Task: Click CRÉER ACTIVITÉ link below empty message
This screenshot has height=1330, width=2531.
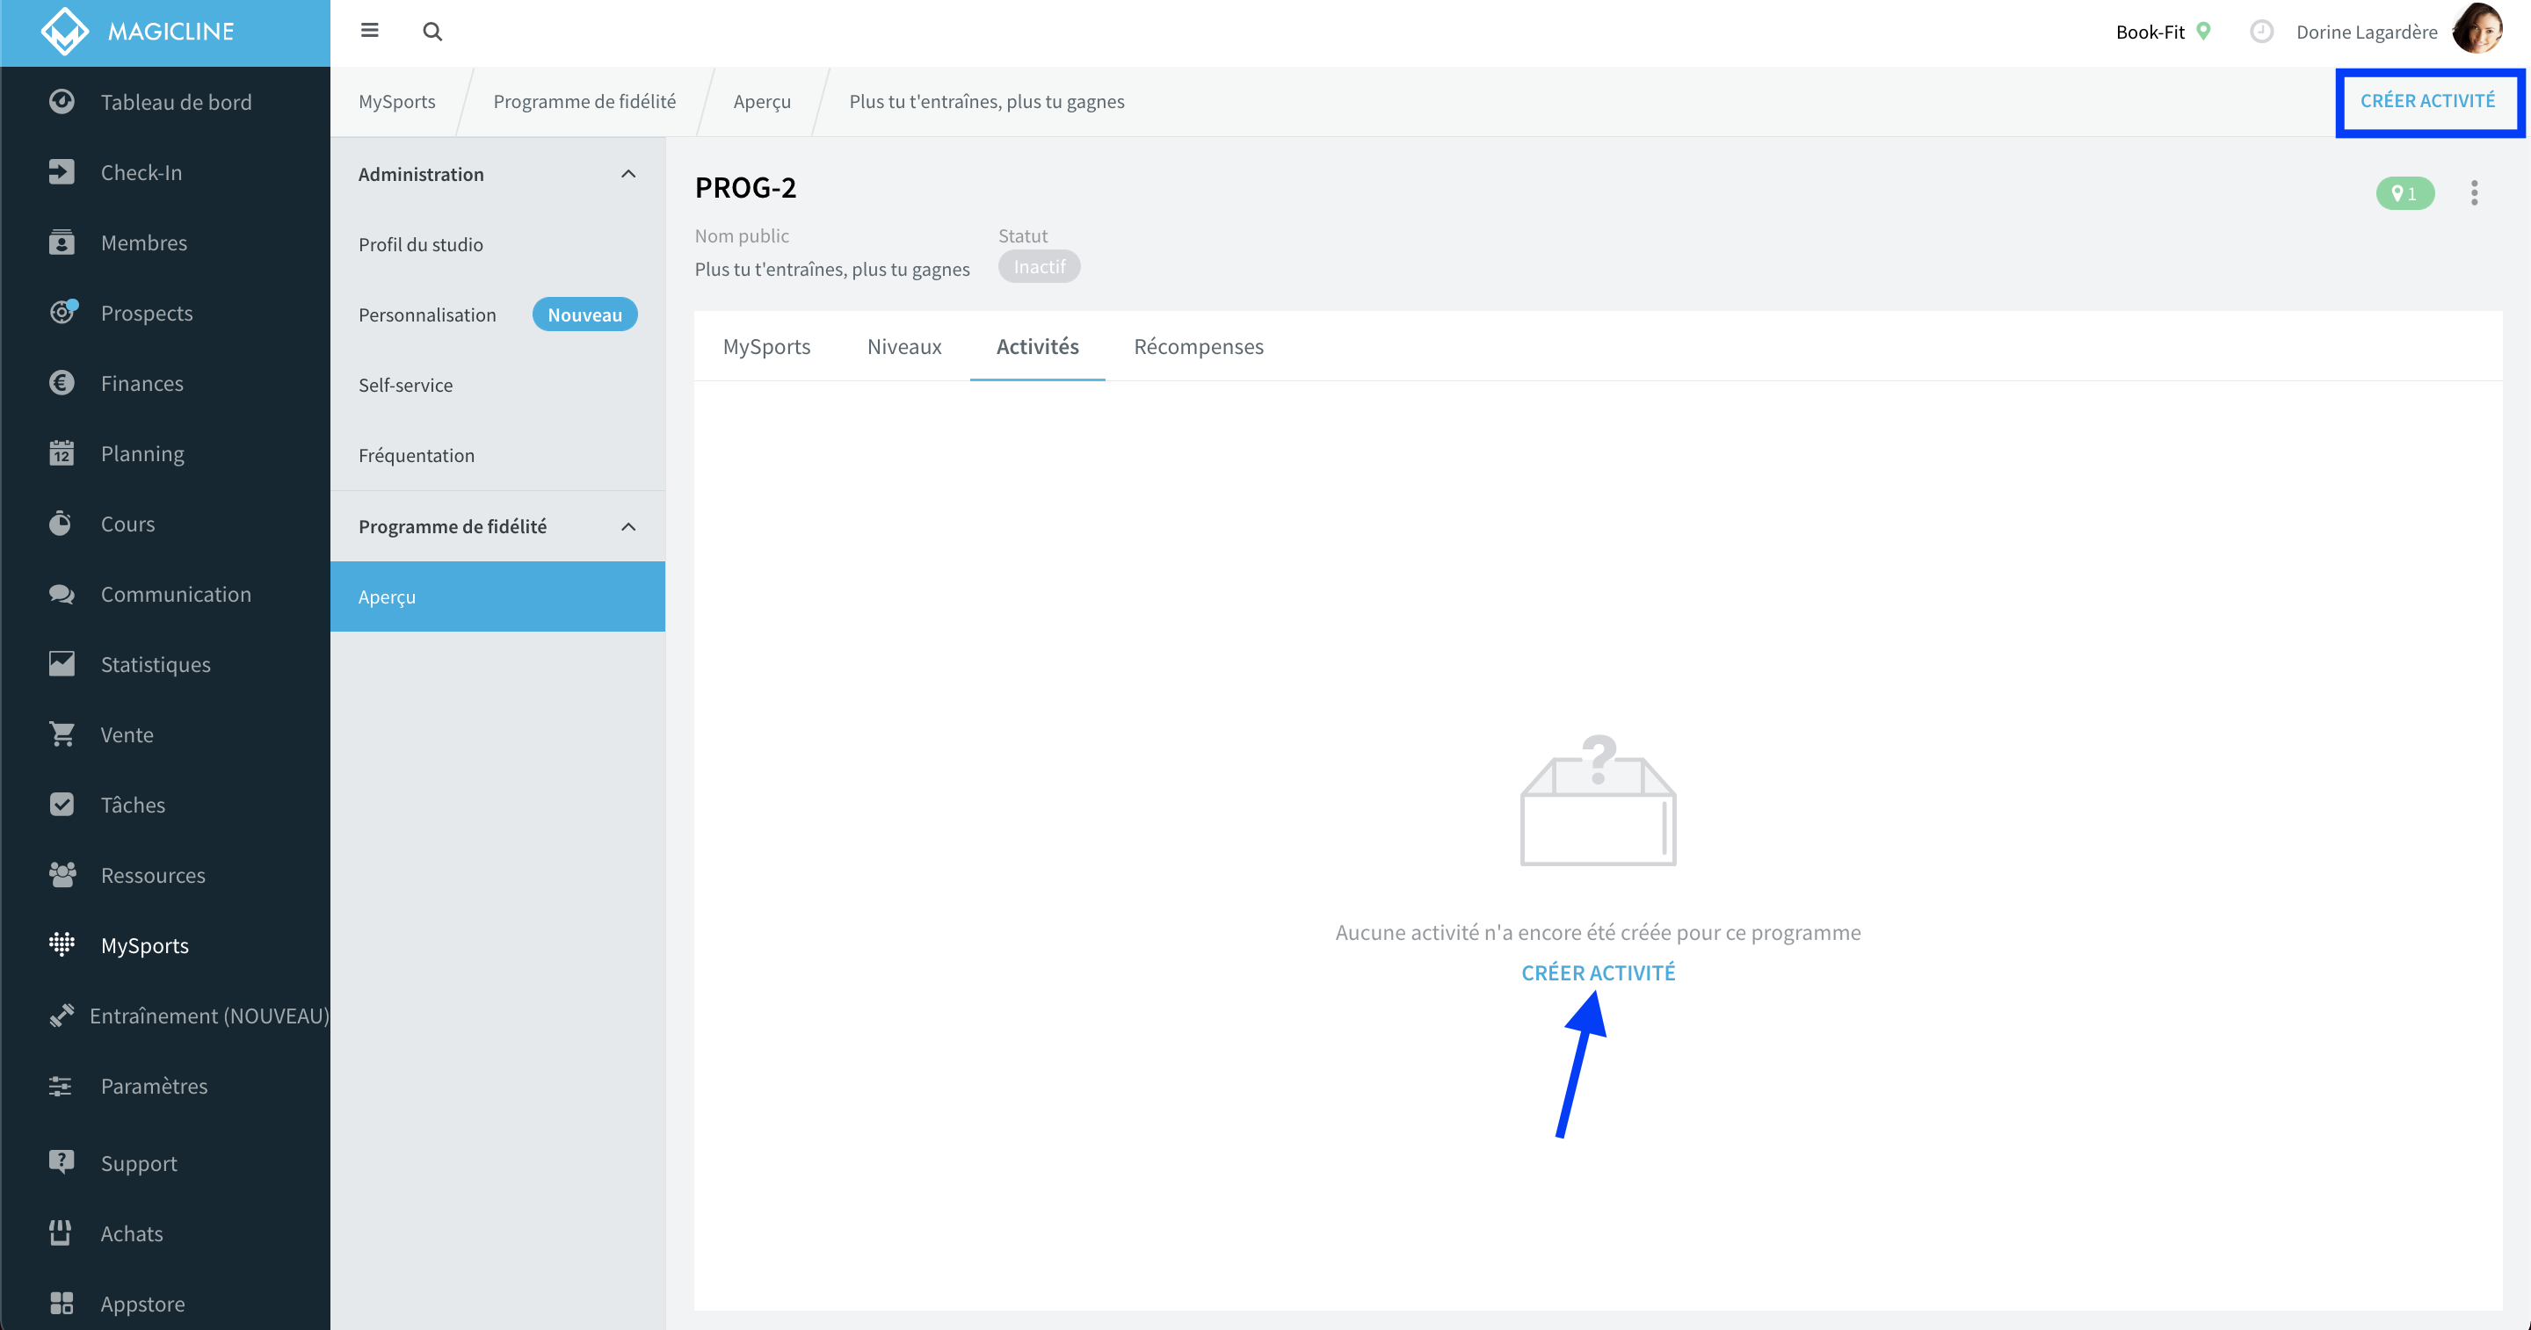Action: pos(1598,972)
